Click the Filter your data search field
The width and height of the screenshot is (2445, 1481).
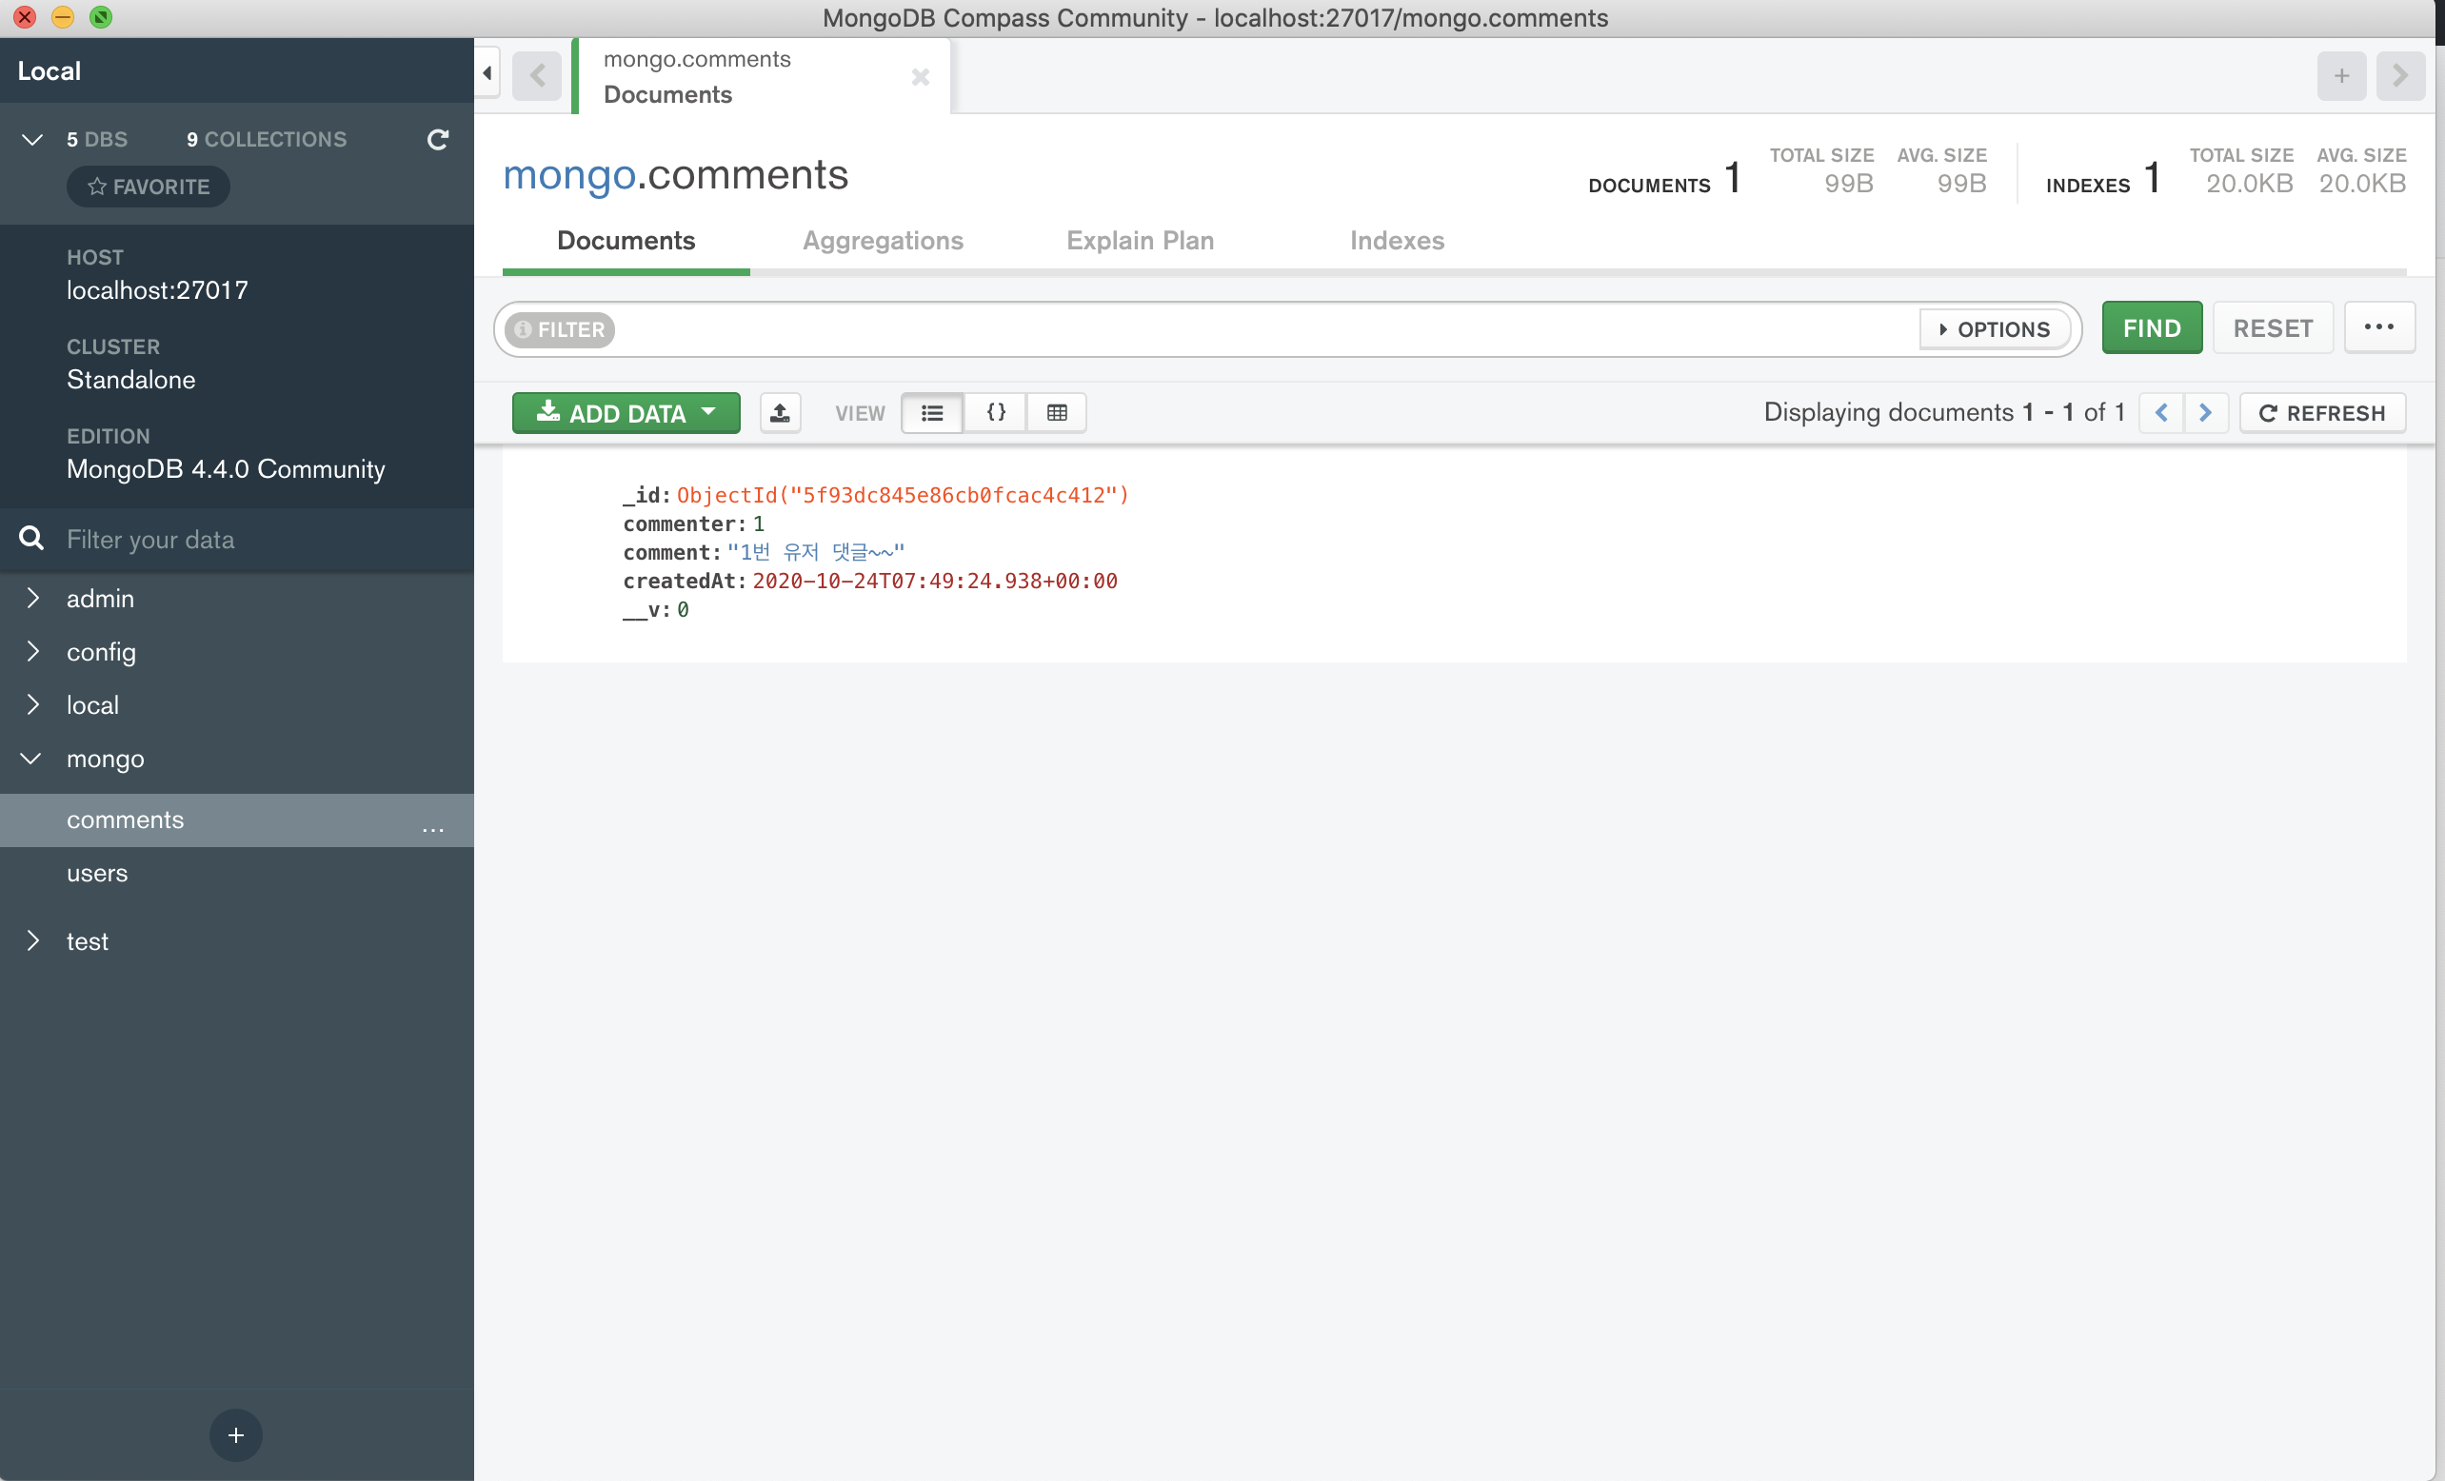[x=248, y=540]
